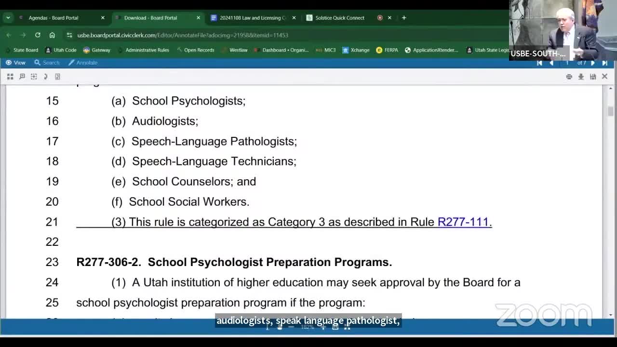This screenshot has height=347, width=617.
Task: Jump to the last page
Action: coord(604,63)
